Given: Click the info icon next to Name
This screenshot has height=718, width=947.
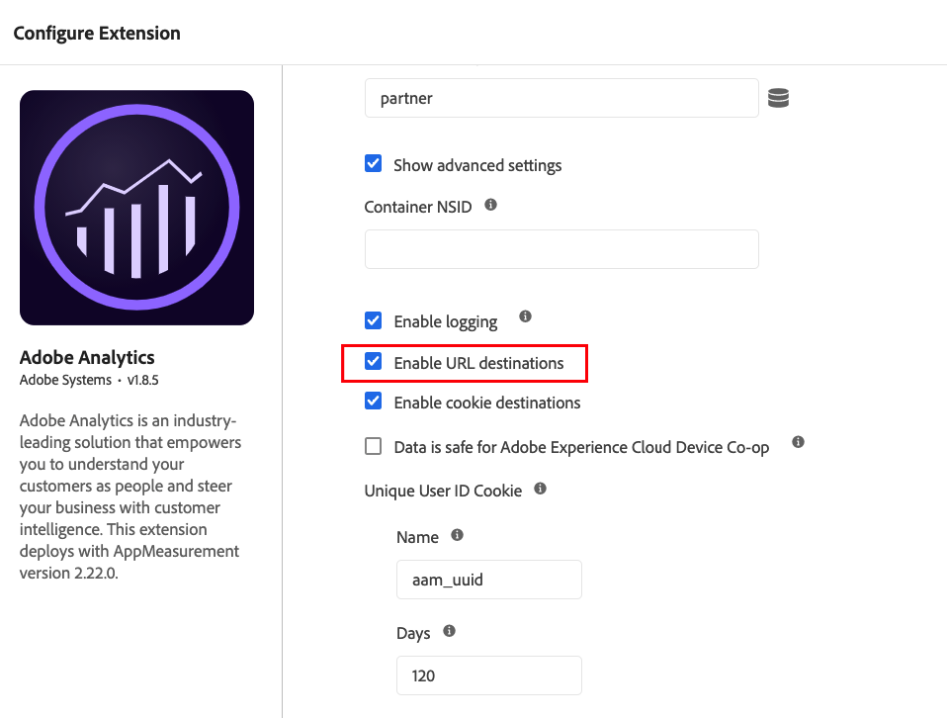Looking at the screenshot, I should tap(457, 535).
